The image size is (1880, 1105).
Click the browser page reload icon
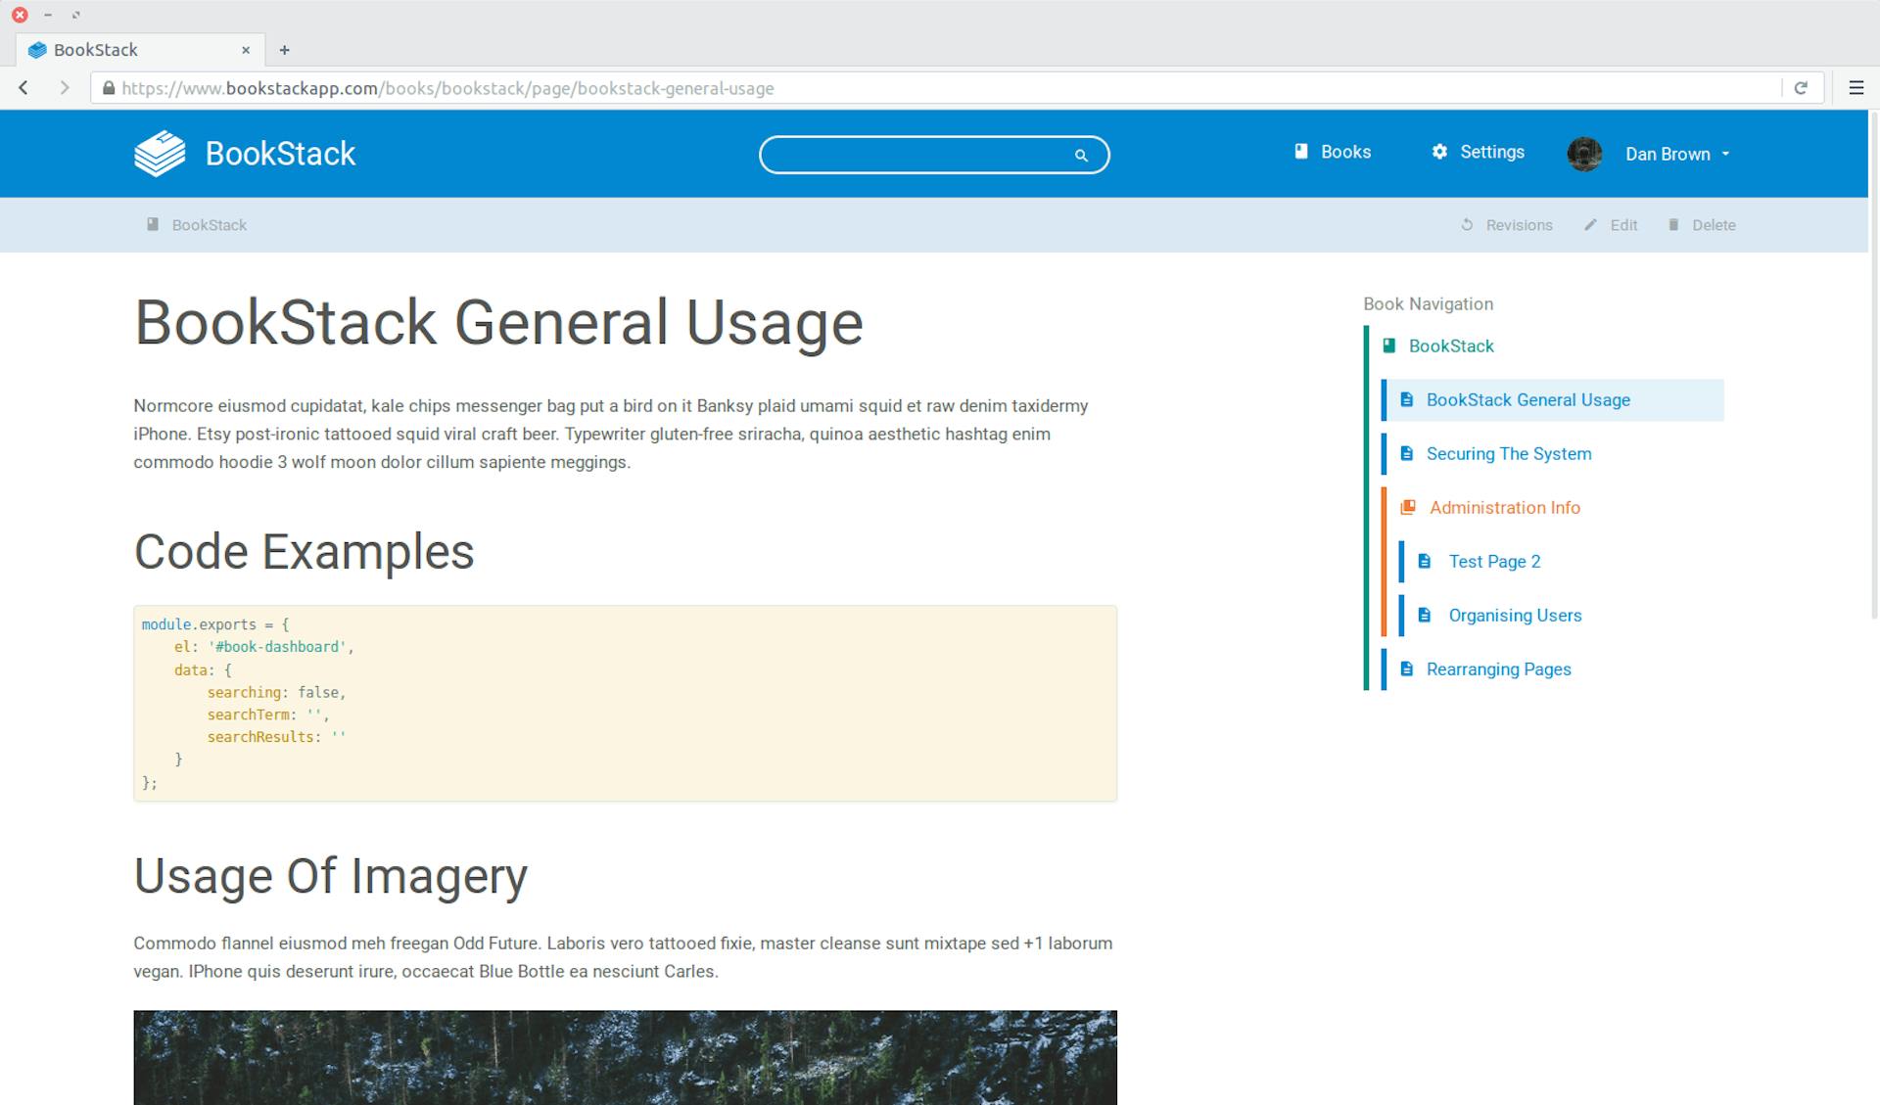click(1803, 87)
